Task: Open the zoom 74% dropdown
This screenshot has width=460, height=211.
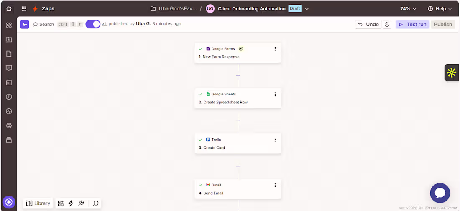Action: point(408,9)
